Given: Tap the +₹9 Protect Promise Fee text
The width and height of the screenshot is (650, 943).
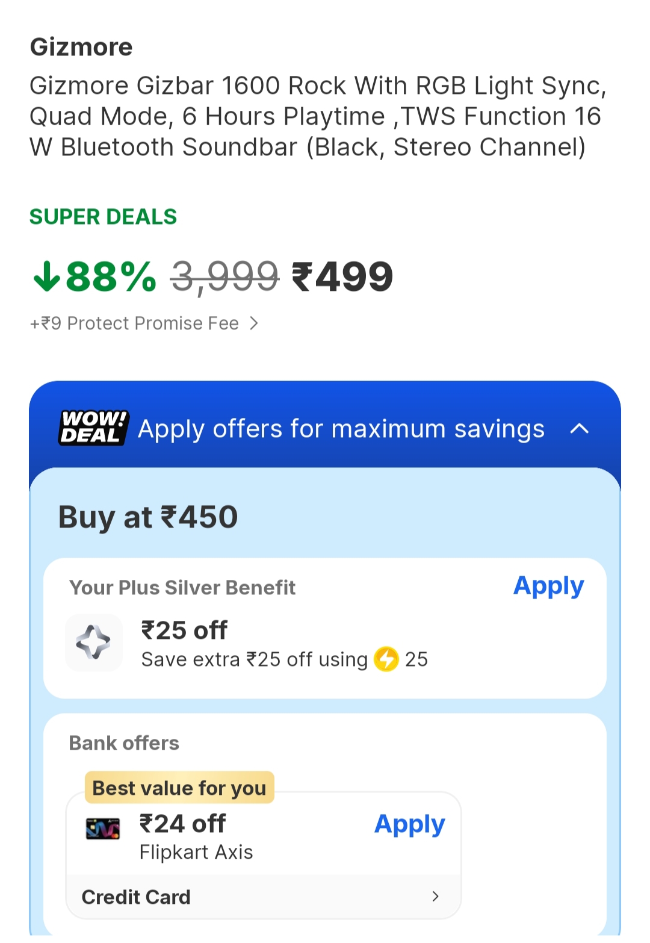Looking at the screenshot, I should pyautogui.click(x=134, y=324).
